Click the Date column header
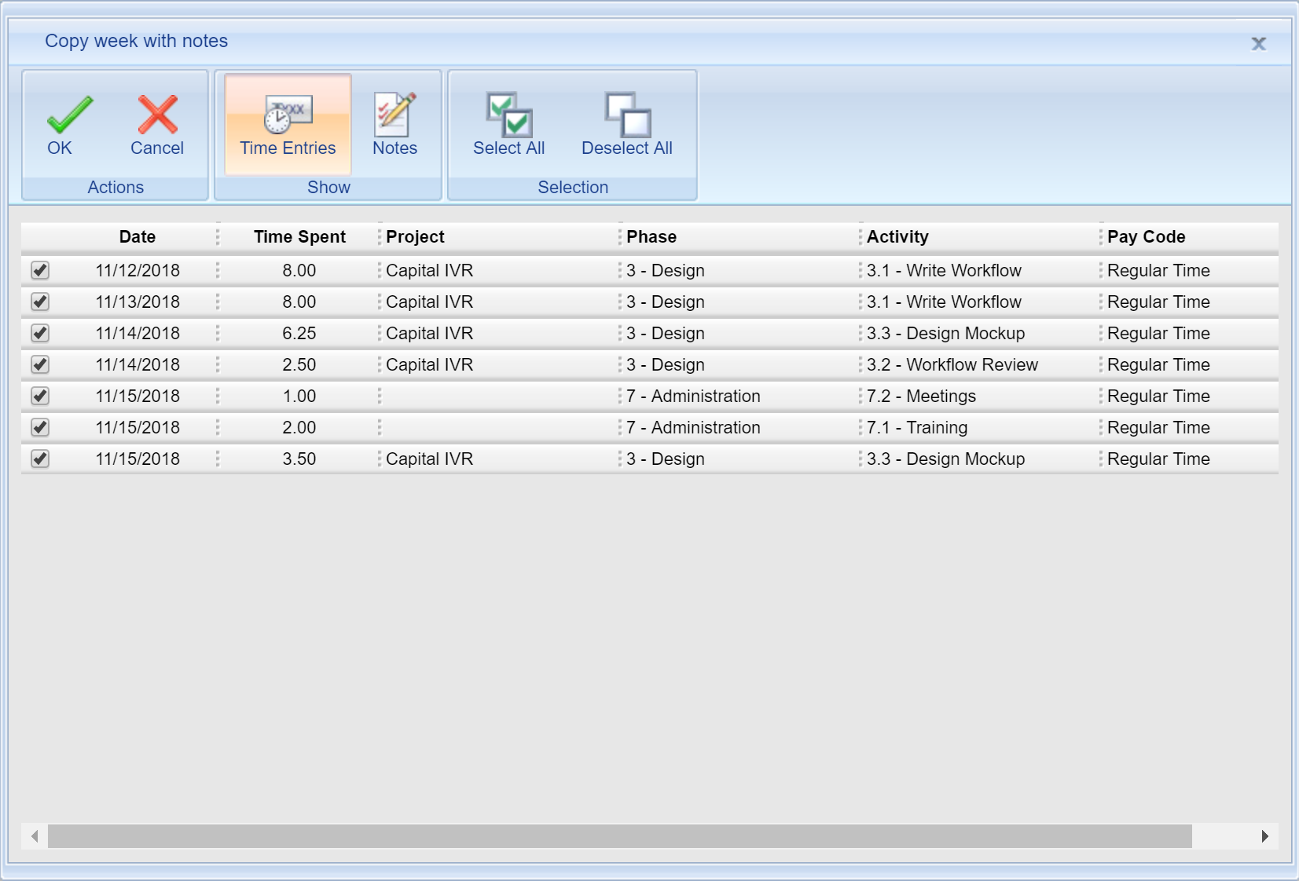1299x881 pixels. pyautogui.click(x=138, y=237)
